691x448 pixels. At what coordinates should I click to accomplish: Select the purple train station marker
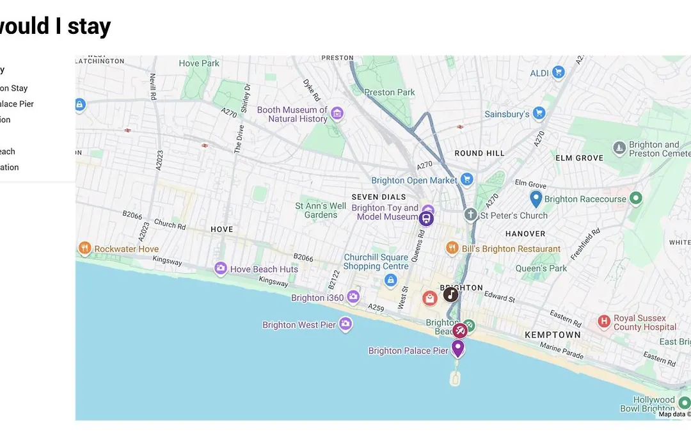426,218
